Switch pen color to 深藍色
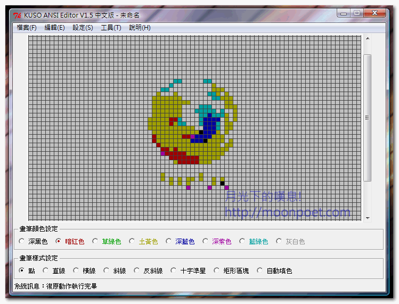 point(169,242)
